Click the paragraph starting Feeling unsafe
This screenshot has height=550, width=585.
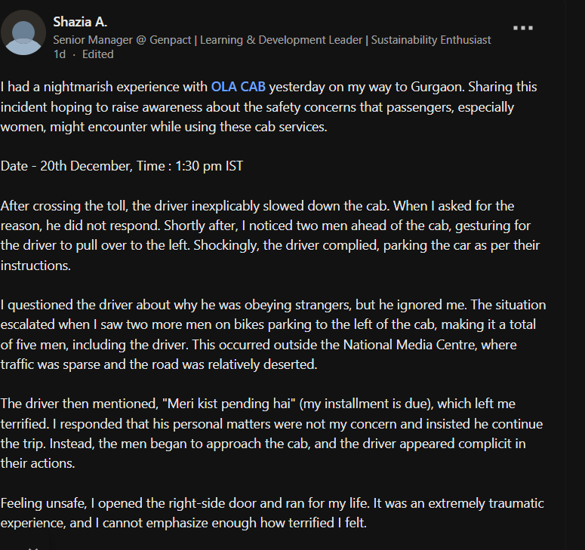pyautogui.click(x=272, y=513)
